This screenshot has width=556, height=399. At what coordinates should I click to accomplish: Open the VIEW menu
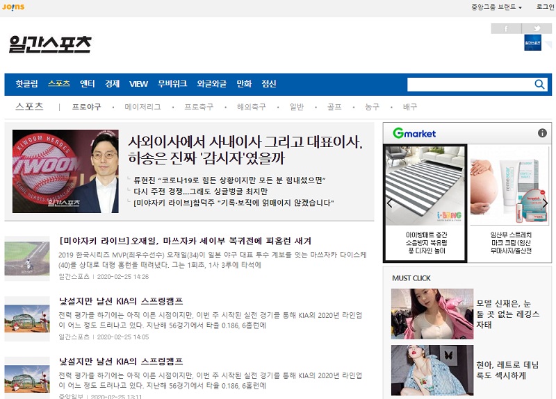click(138, 84)
